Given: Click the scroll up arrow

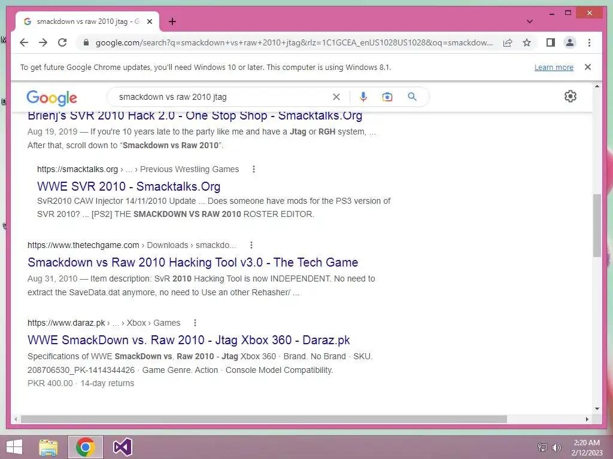Looking at the screenshot, I should coord(597,86).
